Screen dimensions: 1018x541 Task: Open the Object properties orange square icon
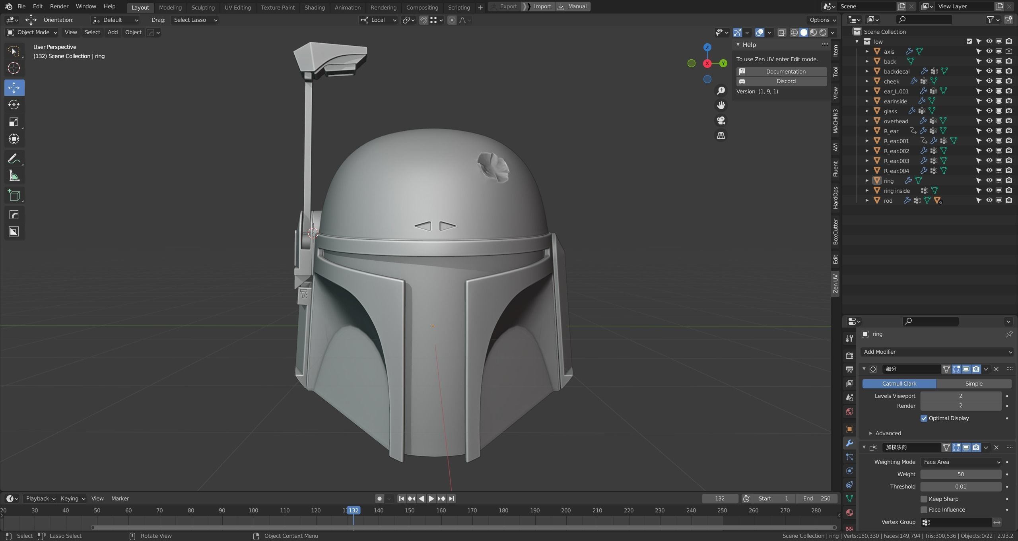point(849,429)
